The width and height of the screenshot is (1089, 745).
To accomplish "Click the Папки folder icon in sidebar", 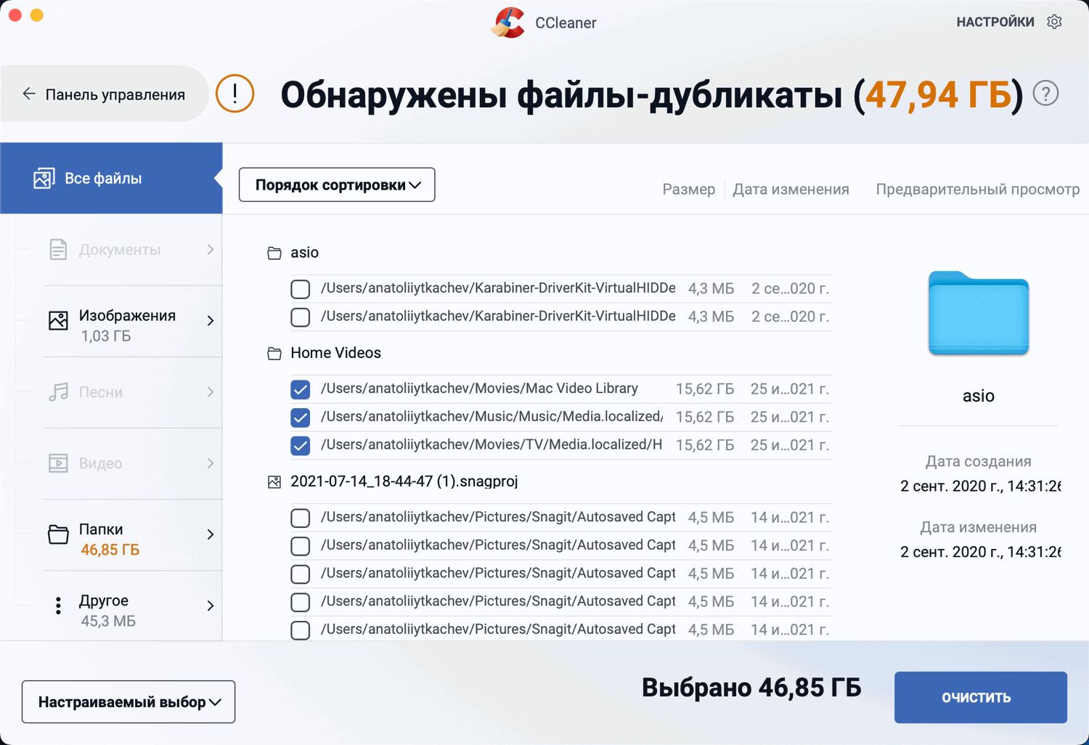I will click(58, 534).
